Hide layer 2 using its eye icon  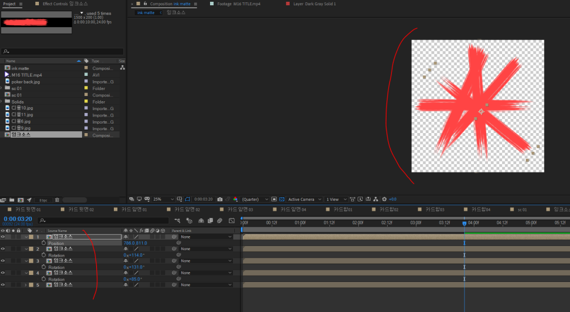(x=3, y=249)
